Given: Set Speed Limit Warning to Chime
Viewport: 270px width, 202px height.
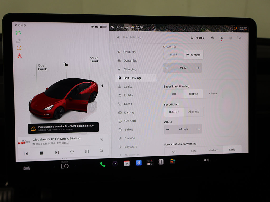Looking at the screenshot, I should (x=213, y=93).
